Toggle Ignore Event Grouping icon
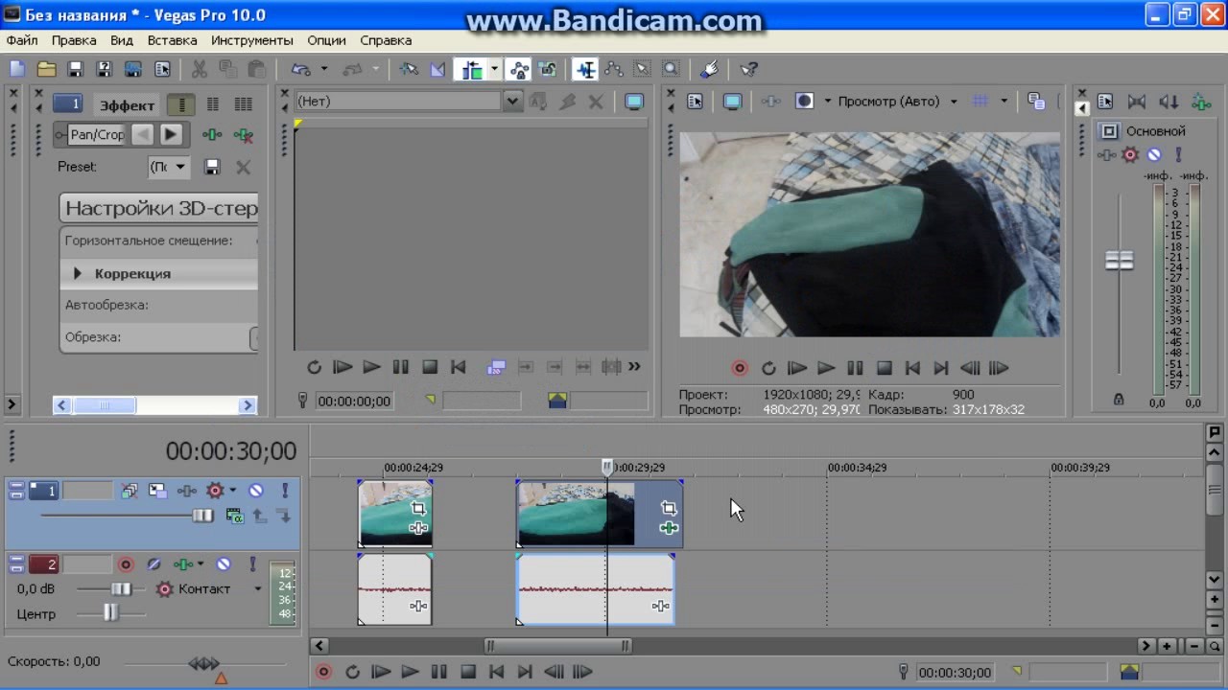Screen dimensions: 1228x690 coord(548,69)
